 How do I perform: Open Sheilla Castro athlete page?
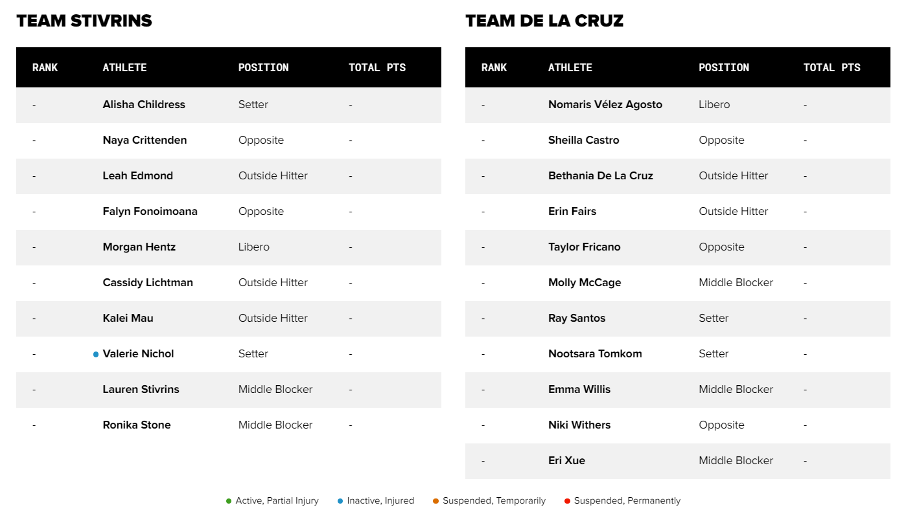tap(584, 140)
